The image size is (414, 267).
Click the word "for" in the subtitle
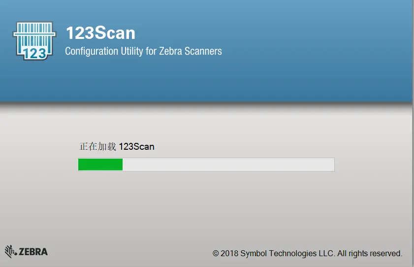point(151,51)
